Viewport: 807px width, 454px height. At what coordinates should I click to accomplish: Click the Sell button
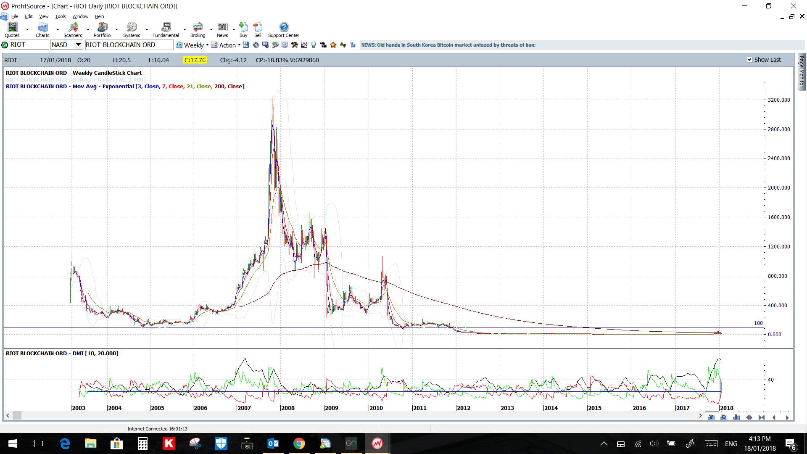tap(258, 30)
